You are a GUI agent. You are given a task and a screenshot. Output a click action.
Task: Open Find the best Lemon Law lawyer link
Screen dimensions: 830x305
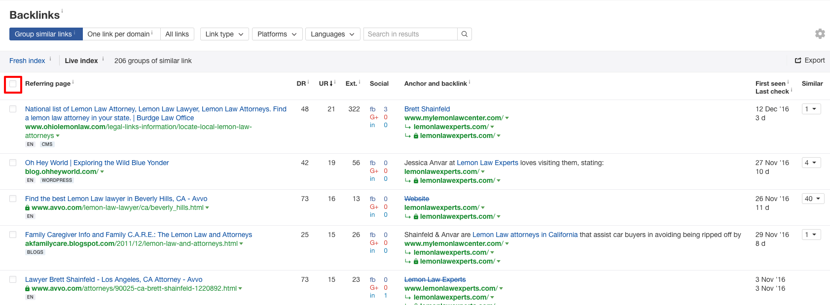116,199
